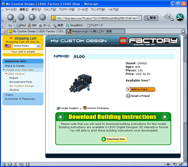Image resolution: width=188 pixels, height=167 pixels.
Task: Click the Download Now button
Action: tap(114, 139)
